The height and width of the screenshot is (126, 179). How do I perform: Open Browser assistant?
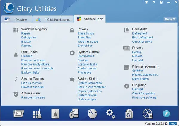click(x=33, y=87)
